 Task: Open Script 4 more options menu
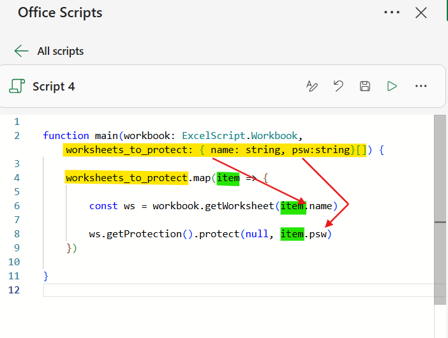pyautogui.click(x=421, y=86)
